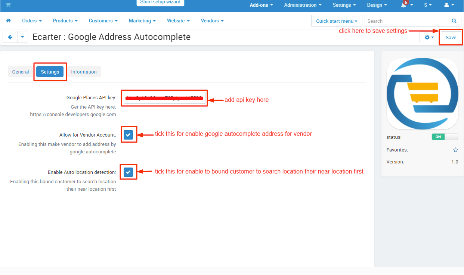
Task: Launch the Store setup wizard
Action: click(160, 3)
